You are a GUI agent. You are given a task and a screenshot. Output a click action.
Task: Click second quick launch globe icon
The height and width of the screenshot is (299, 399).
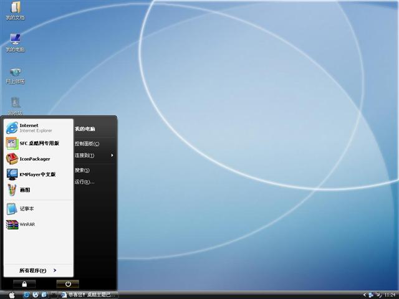coord(36,295)
